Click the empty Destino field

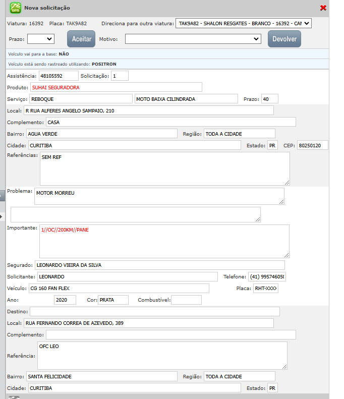point(154,312)
